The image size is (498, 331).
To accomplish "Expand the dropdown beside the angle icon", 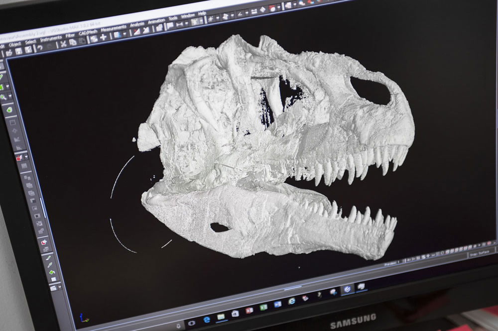I will point(247,13).
